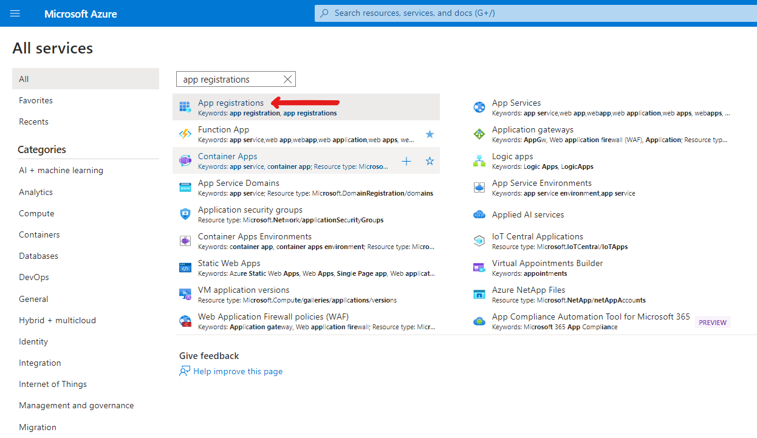
Task: Click the VM application versions icon
Action: pos(185,295)
